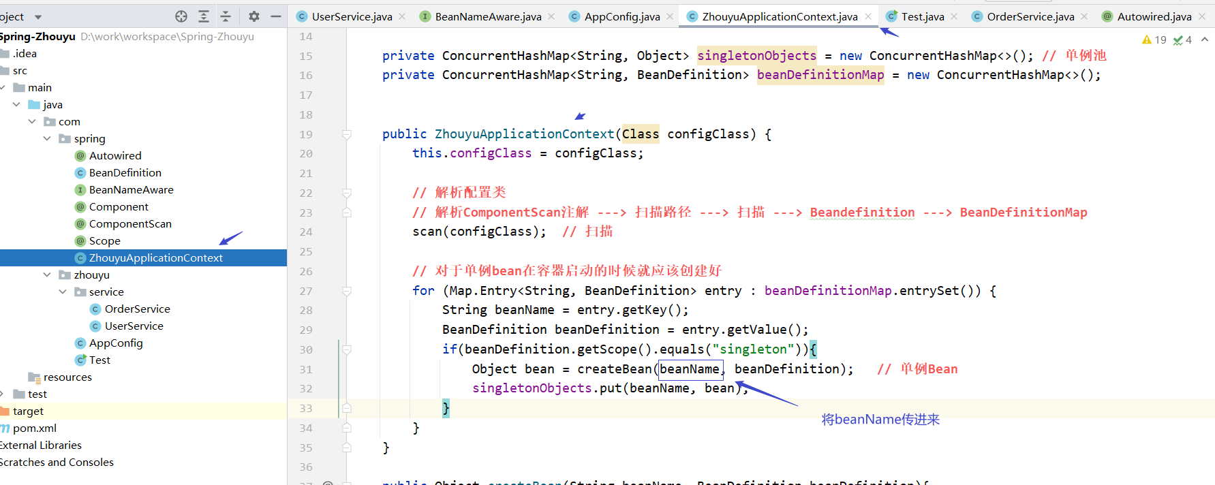The width and height of the screenshot is (1215, 485).
Task: Click line number 33 in gutter
Action: [306, 408]
